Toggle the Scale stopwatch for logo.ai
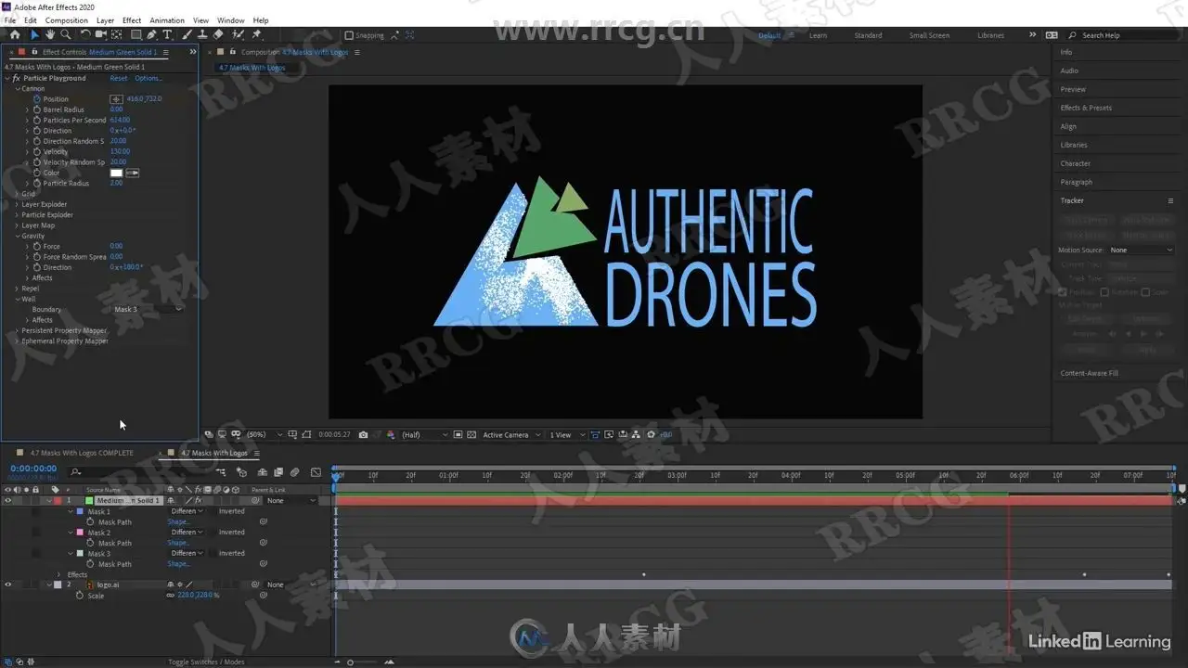 [x=80, y=596]
